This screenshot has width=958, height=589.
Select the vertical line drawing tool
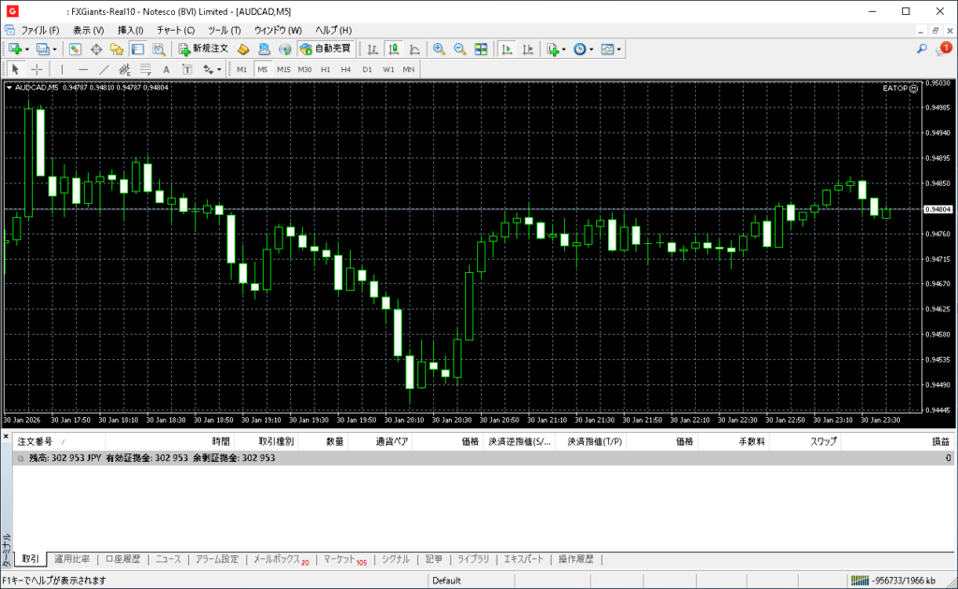(63, 69)
